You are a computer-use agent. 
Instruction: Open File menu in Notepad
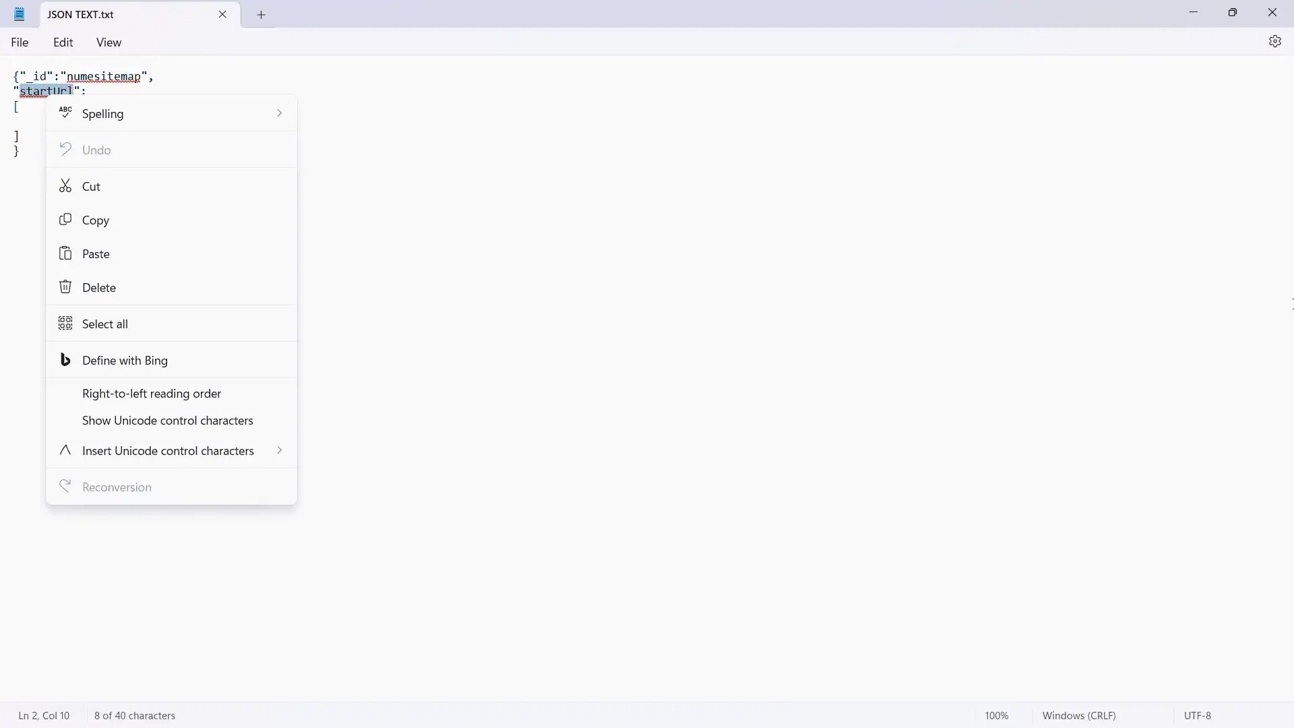(19, 42)
